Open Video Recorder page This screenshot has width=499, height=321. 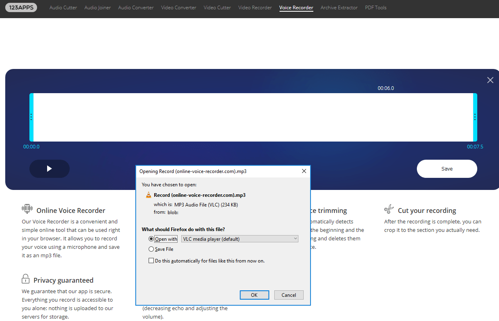[x=255, y=8]
